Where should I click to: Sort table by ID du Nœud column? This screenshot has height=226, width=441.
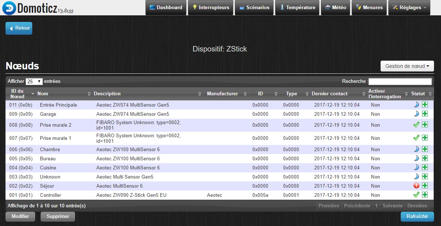[x=21, y=94]
